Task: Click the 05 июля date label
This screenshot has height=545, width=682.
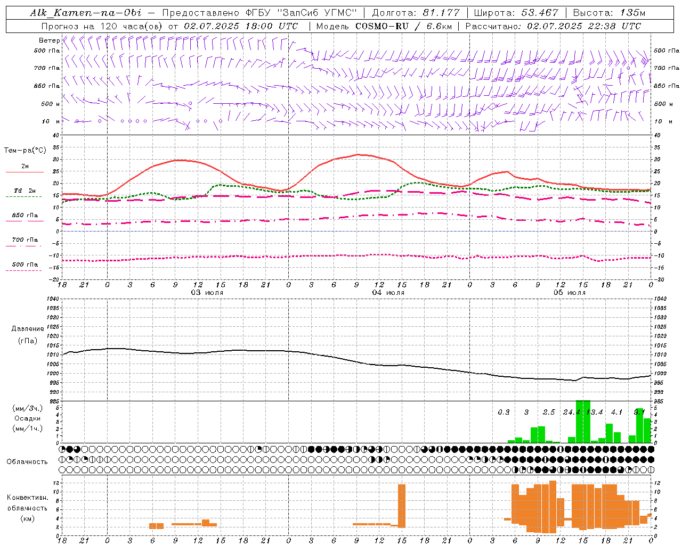Action: (x=570, y=293)
